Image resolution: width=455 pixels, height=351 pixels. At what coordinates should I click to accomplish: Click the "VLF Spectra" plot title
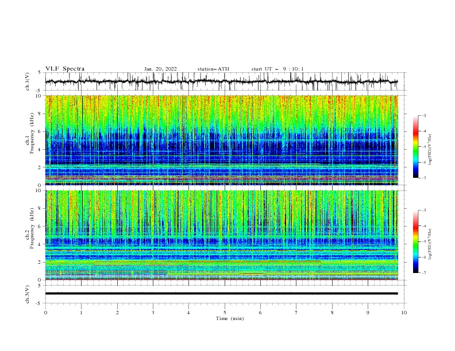pos(65,69)
